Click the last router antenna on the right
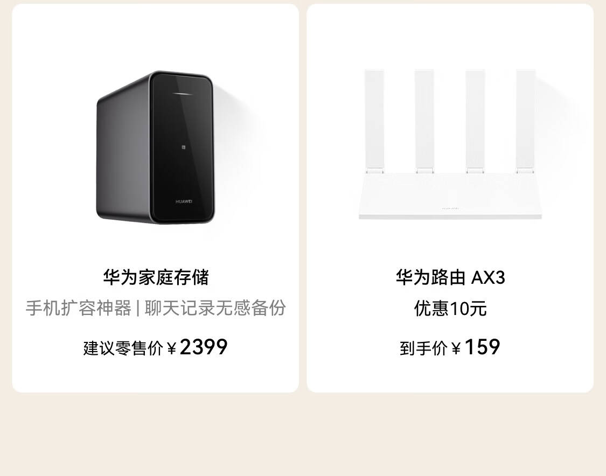 tap(526, 121)
